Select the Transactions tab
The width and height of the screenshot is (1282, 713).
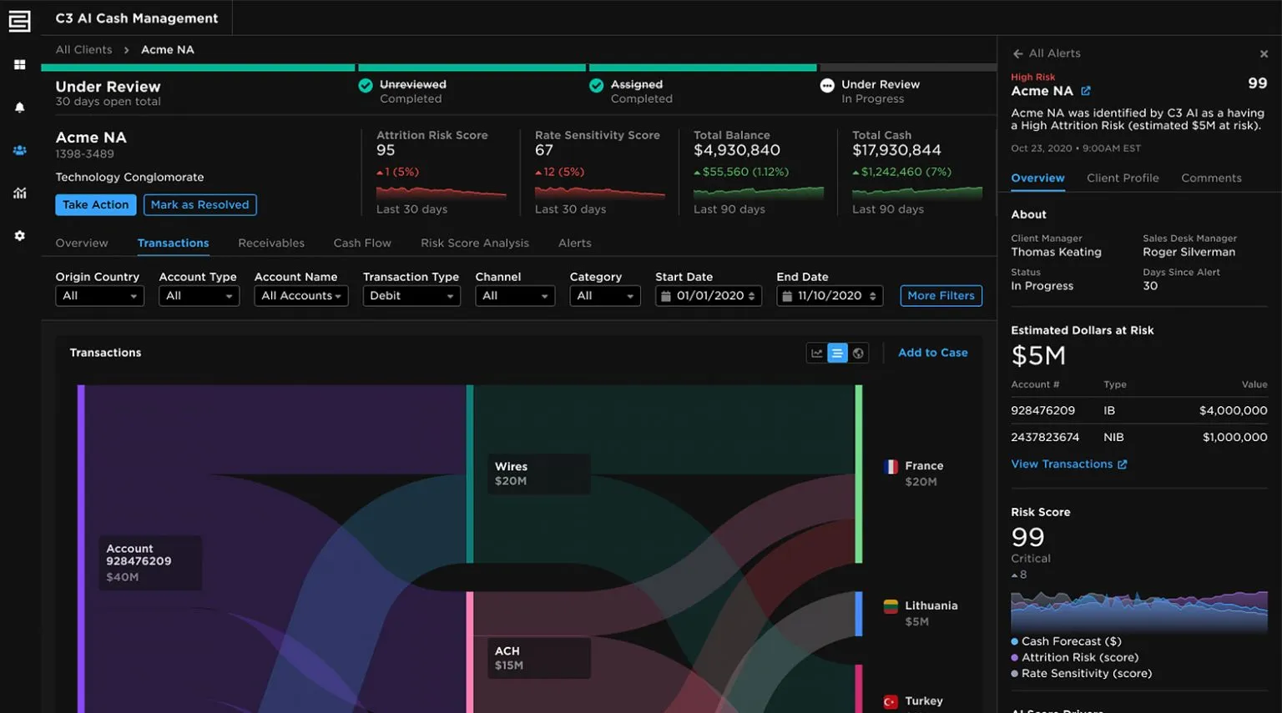tap(173, 244)
